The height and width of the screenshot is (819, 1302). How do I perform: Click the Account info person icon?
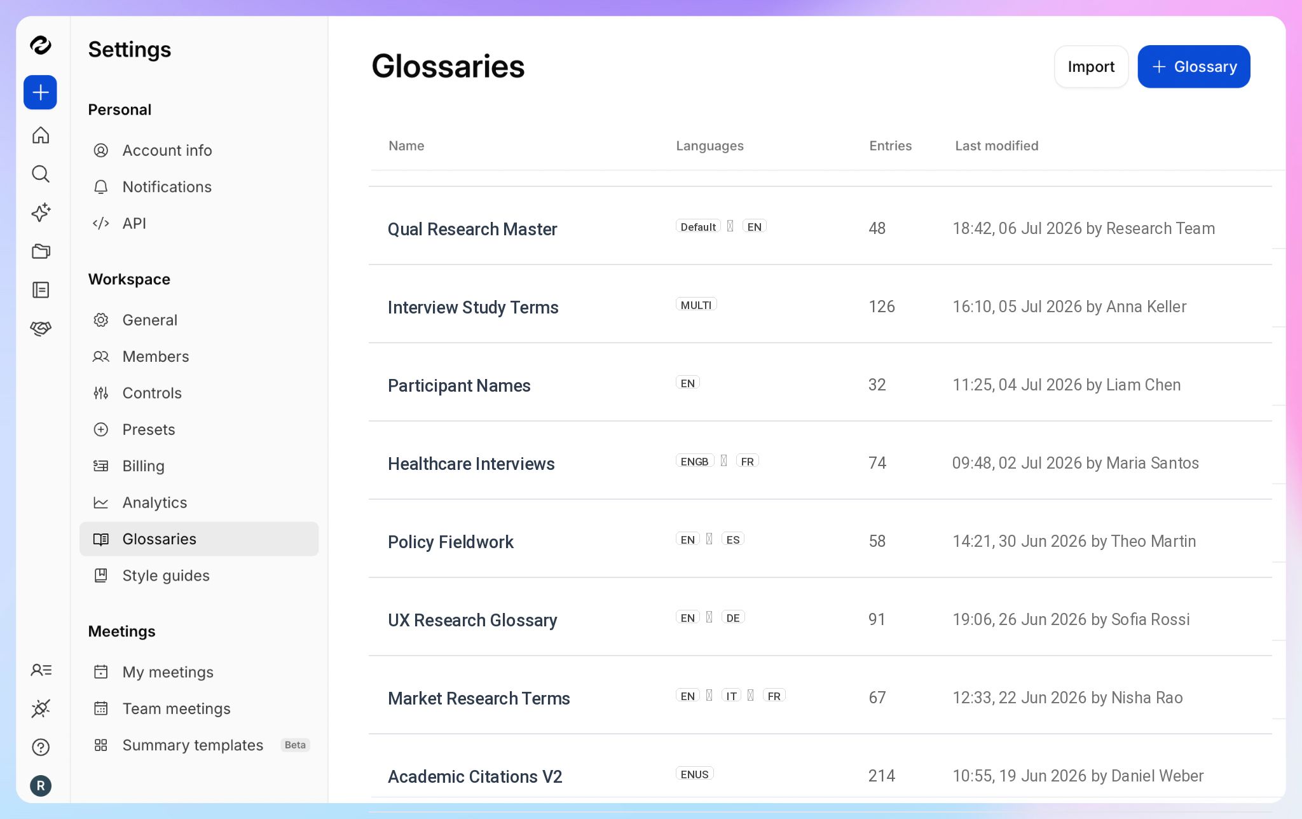[101, 151]
